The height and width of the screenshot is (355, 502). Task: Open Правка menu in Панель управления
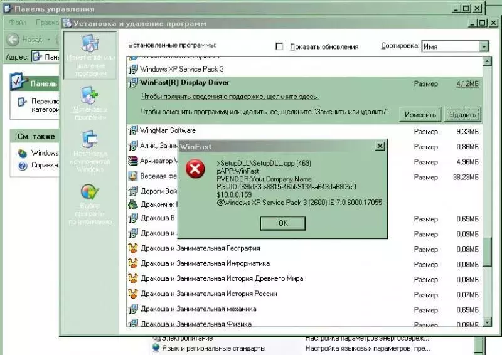click(x=48, y=23)
